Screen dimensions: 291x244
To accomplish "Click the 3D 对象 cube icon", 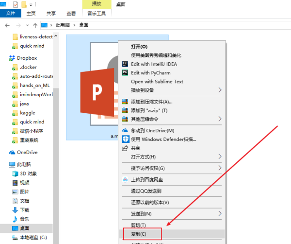I will tap(15, 174).
